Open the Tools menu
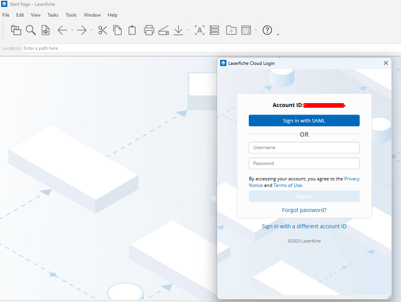Screen dimensions: 401x302 pyautogui.click(x=71, y=15)
